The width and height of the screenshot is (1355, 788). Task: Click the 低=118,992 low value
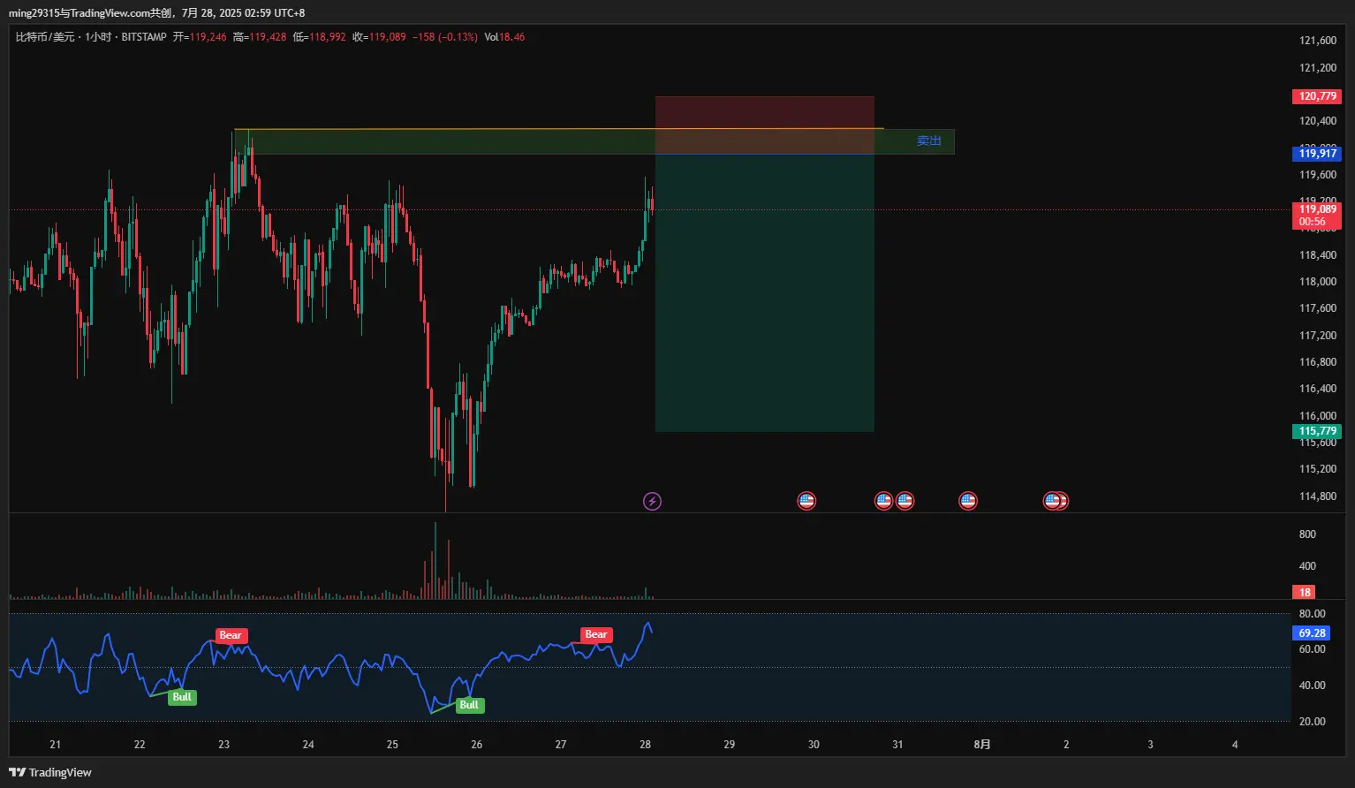[320, 37]
